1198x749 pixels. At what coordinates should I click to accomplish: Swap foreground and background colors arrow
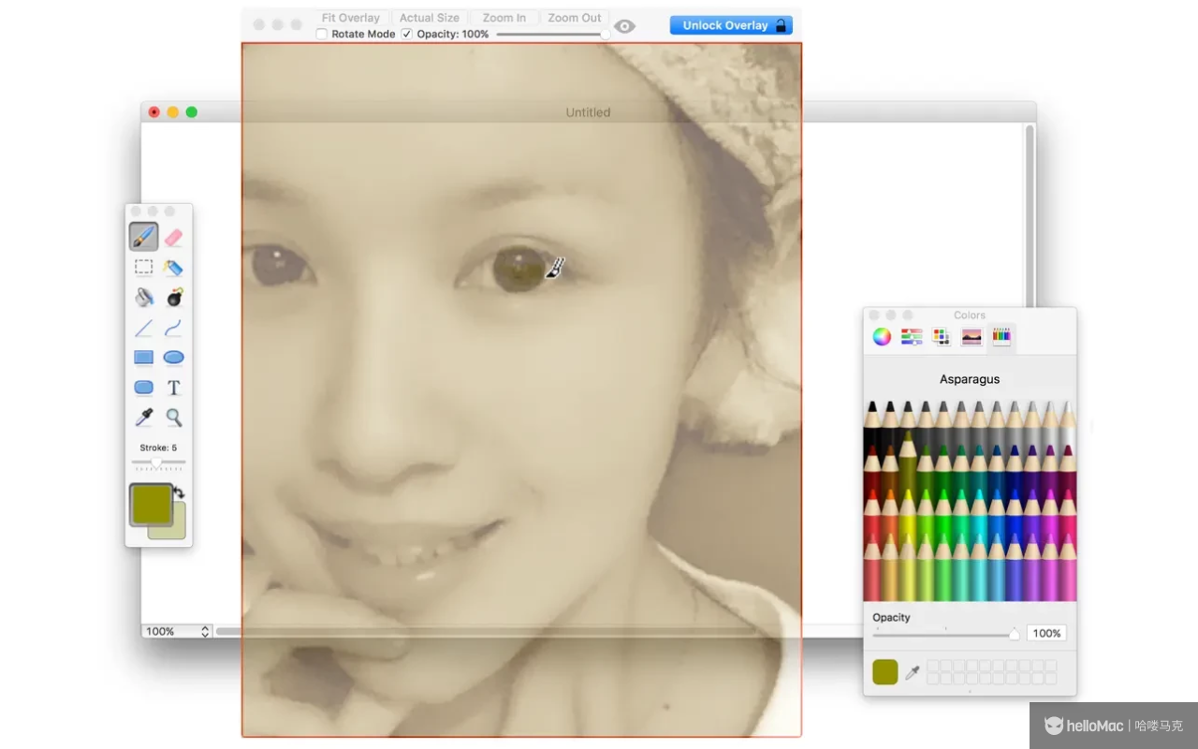point(179,492)
